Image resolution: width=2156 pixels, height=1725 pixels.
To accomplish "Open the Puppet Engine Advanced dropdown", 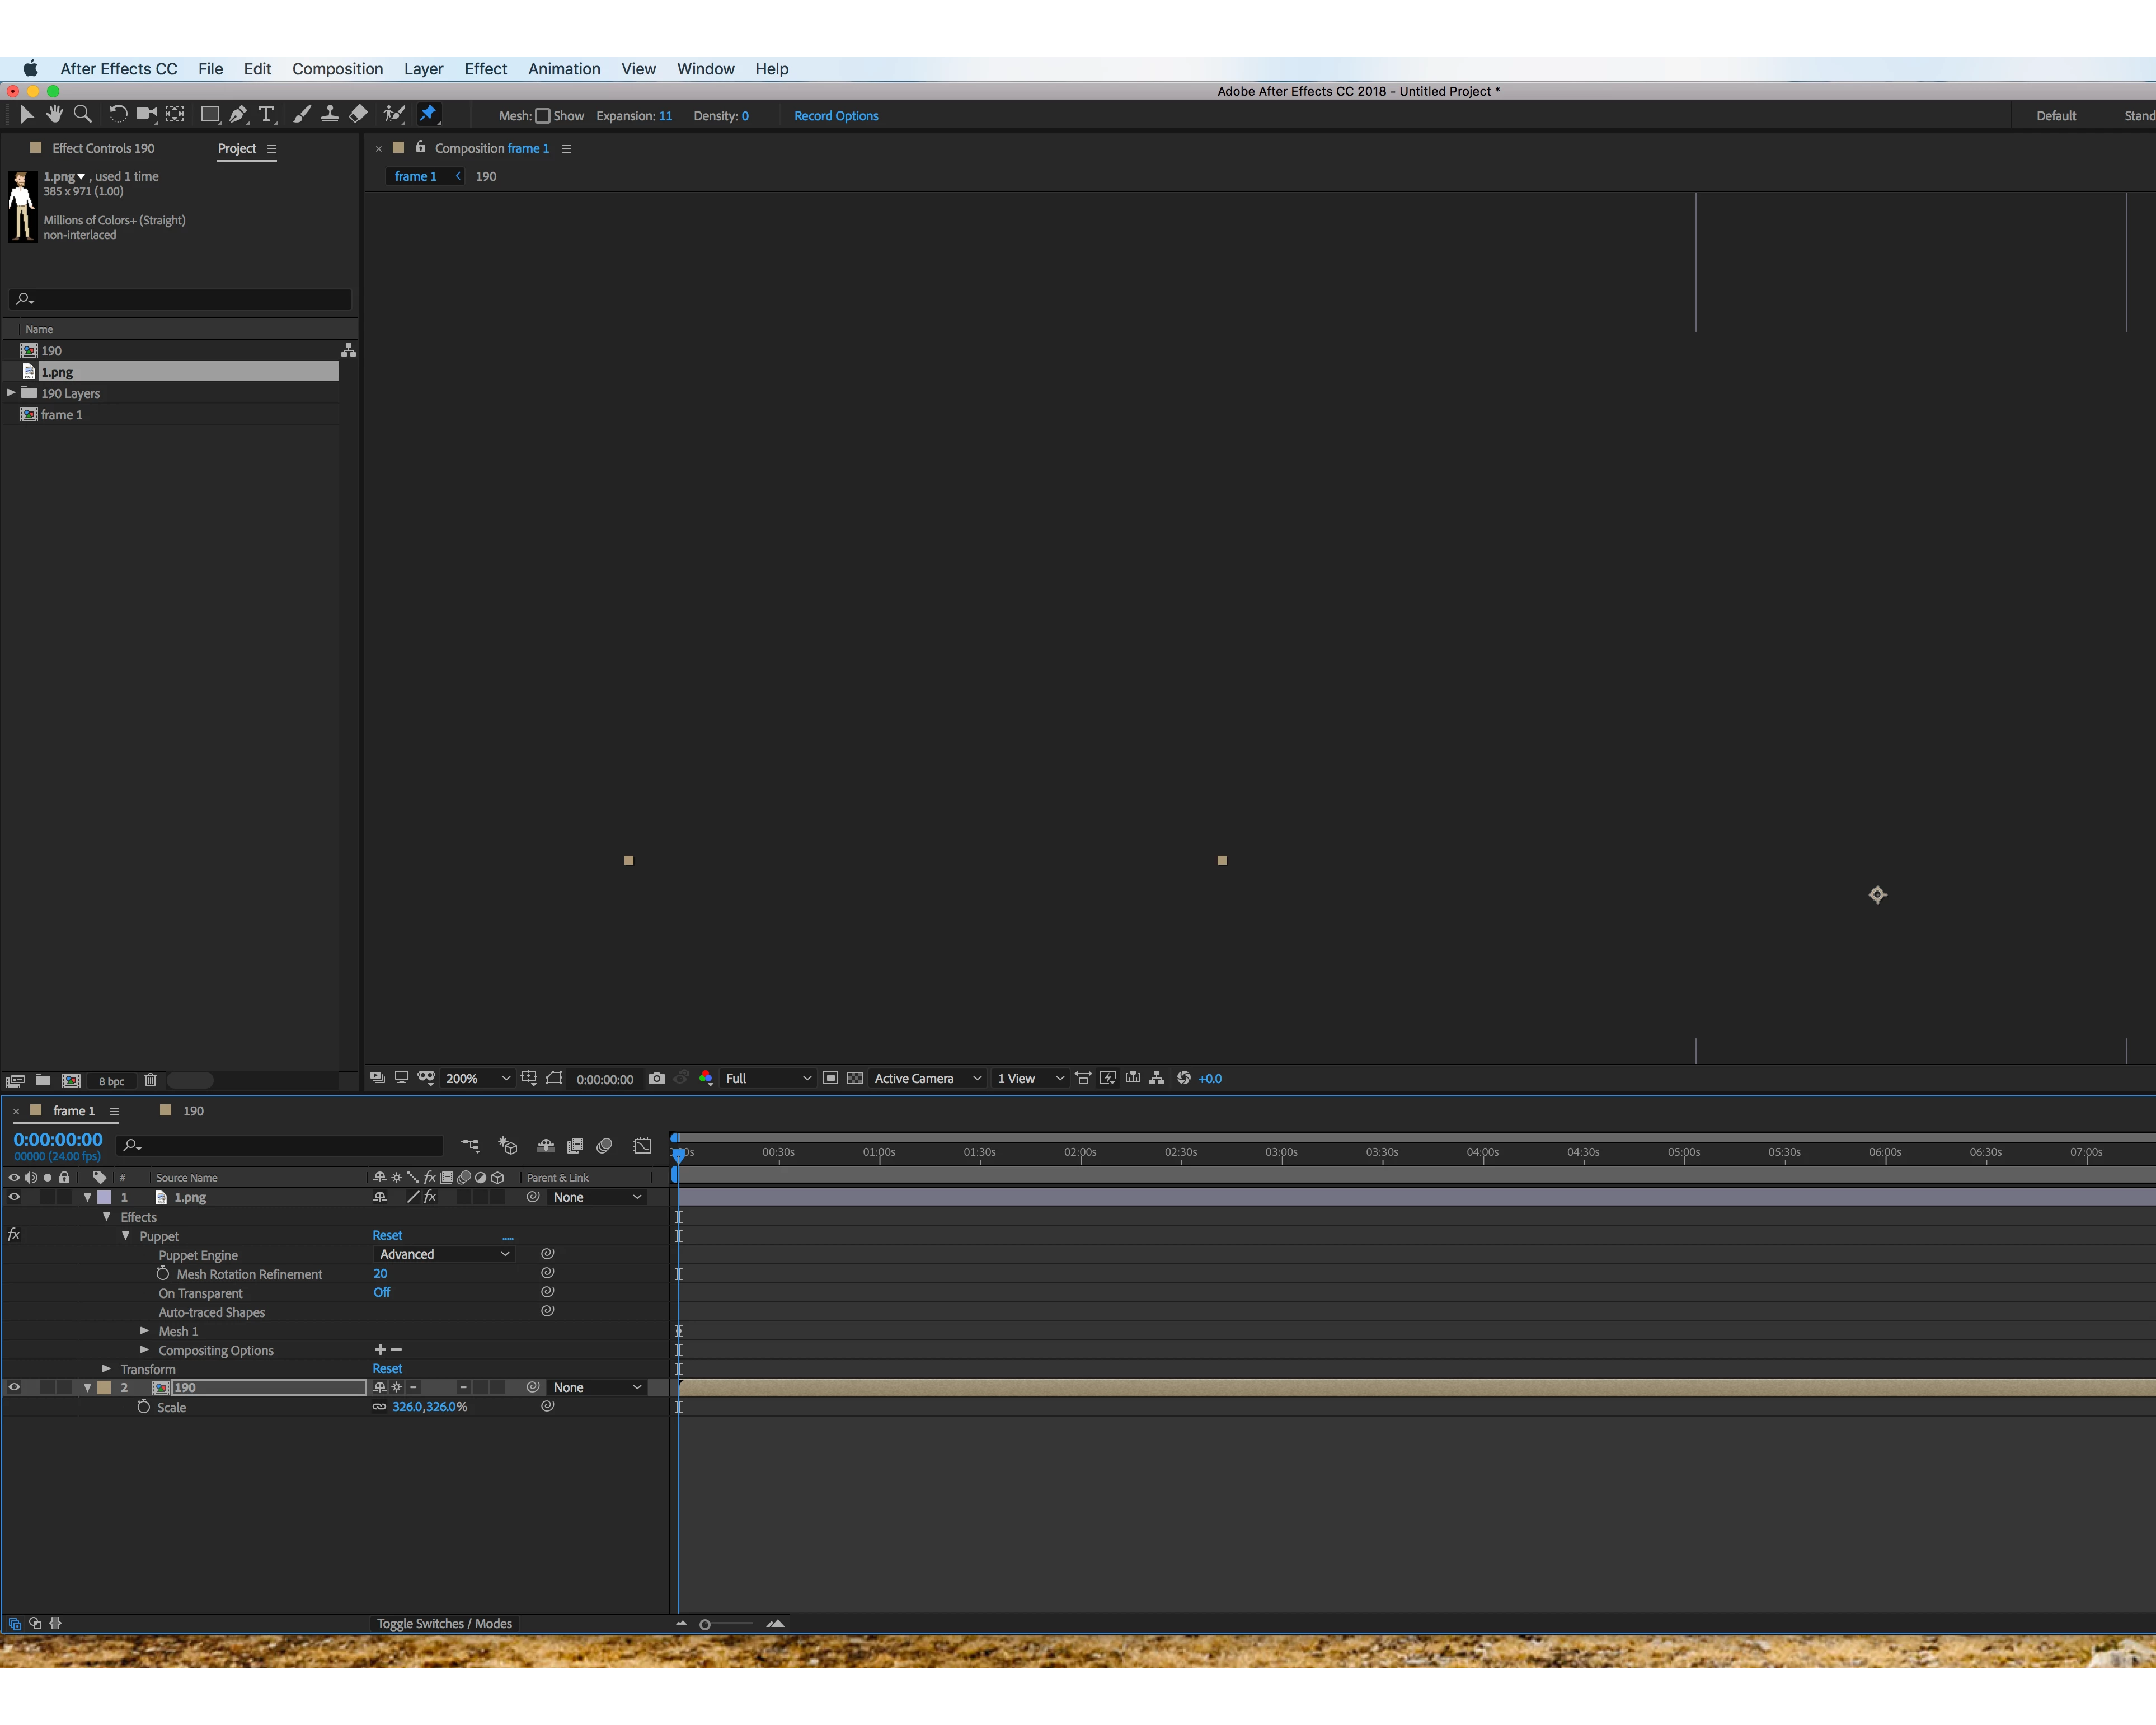I will [x=443, y=1254].
